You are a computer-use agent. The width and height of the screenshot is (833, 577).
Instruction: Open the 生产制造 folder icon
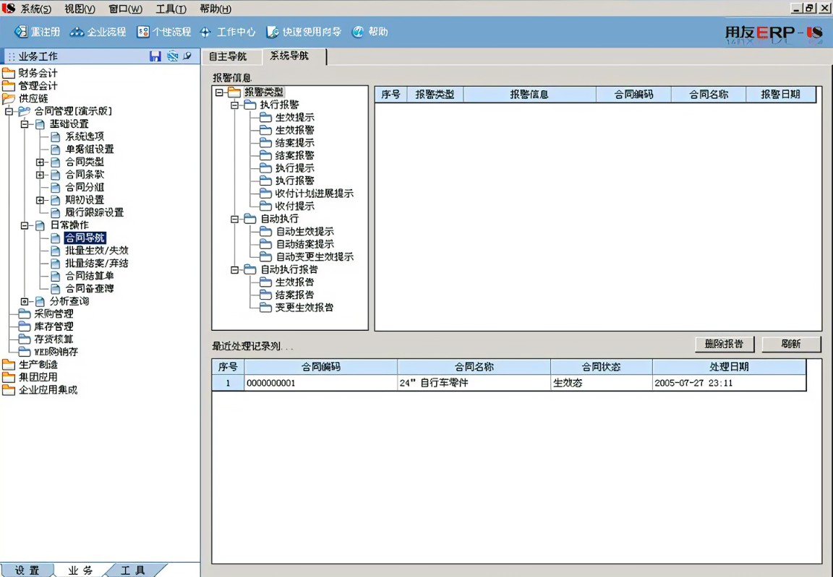9,365
